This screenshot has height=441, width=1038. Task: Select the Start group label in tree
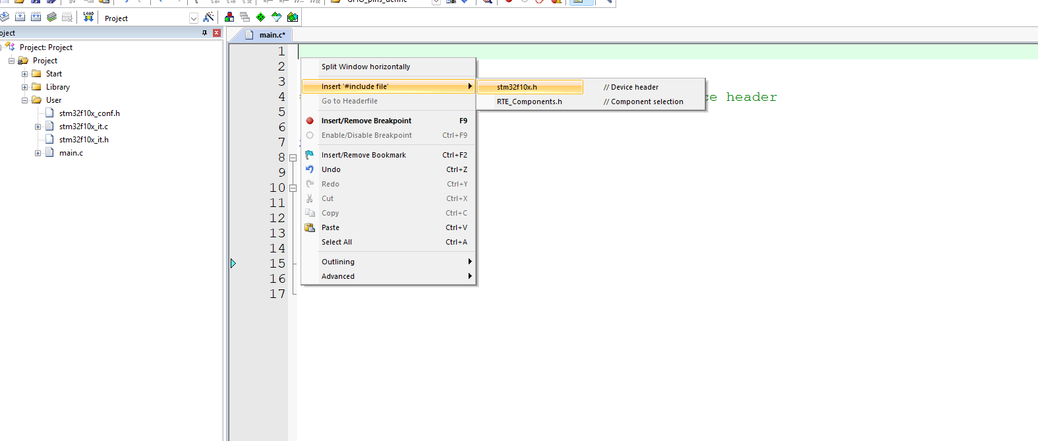[54, 74]
